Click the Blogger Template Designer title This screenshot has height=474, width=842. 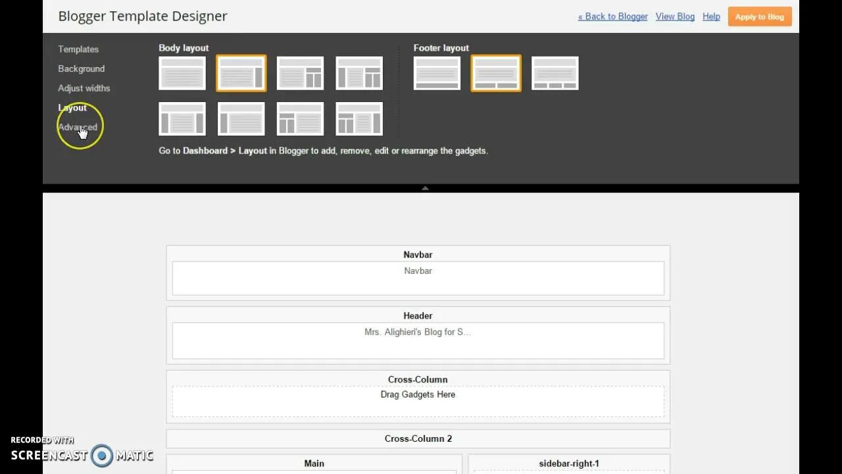(143, 16)
